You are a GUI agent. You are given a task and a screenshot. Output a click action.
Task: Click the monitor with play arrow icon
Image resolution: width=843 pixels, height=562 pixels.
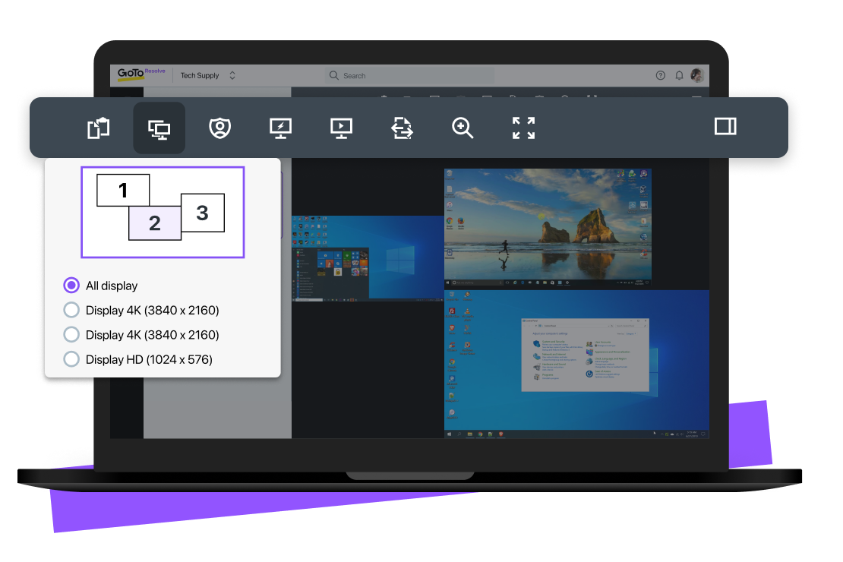pyautogui.click(x=341, y=128)
